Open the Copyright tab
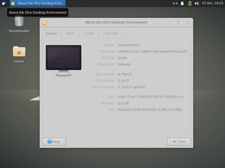 pyautogui.click(x=111, y=33)
